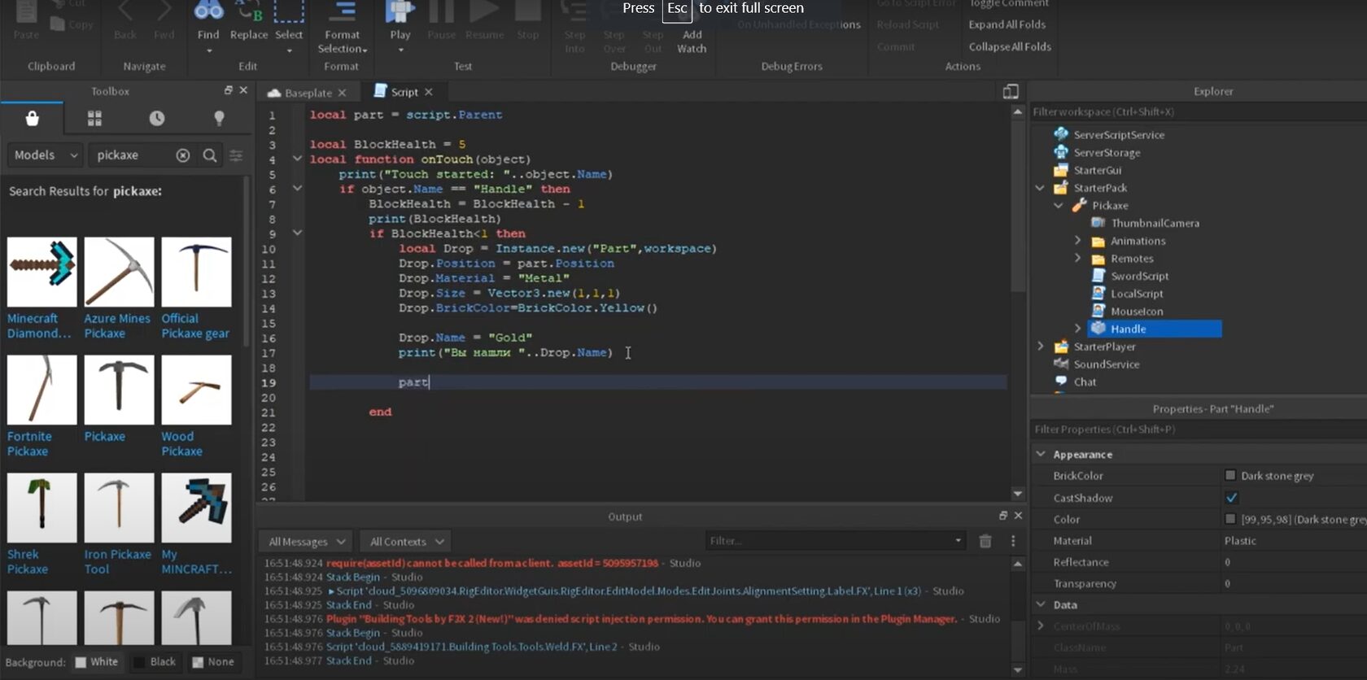Click the Output Filter field
The image size is (1367, 680).
coord(836,541)
